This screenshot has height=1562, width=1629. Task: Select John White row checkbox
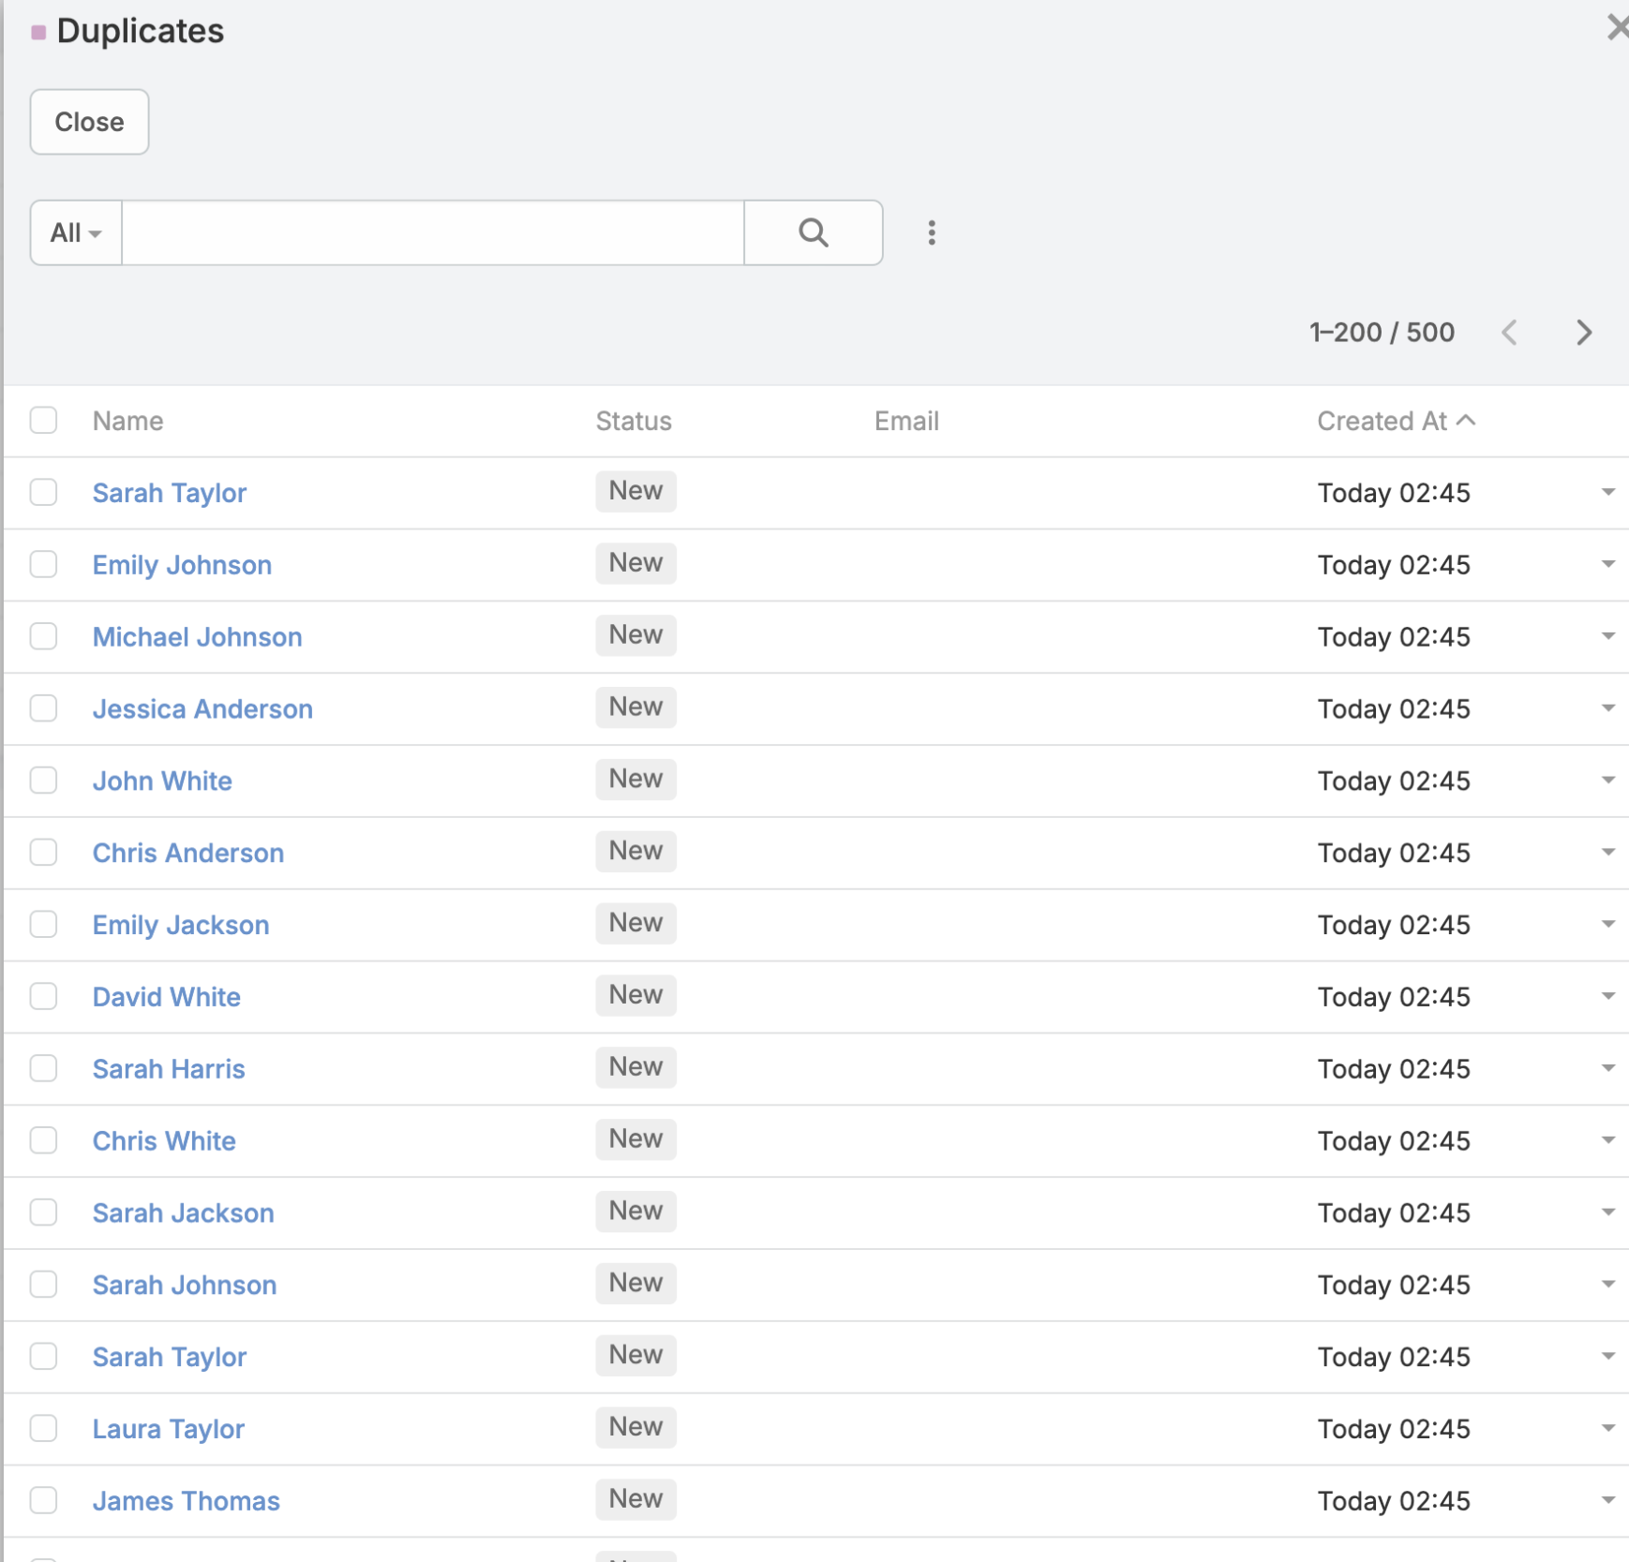pyautogui.click(x=43, y=781)
